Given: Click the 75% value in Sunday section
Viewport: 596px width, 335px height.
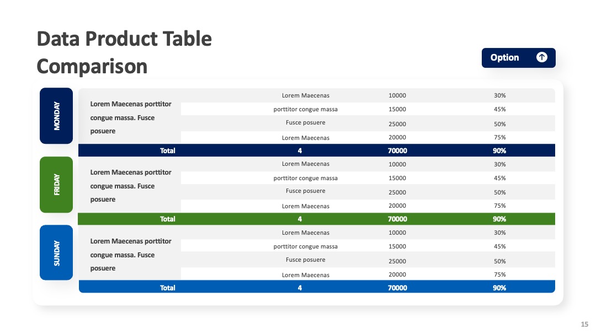Looking at the screenshot, I should click(x=499, y=274).
